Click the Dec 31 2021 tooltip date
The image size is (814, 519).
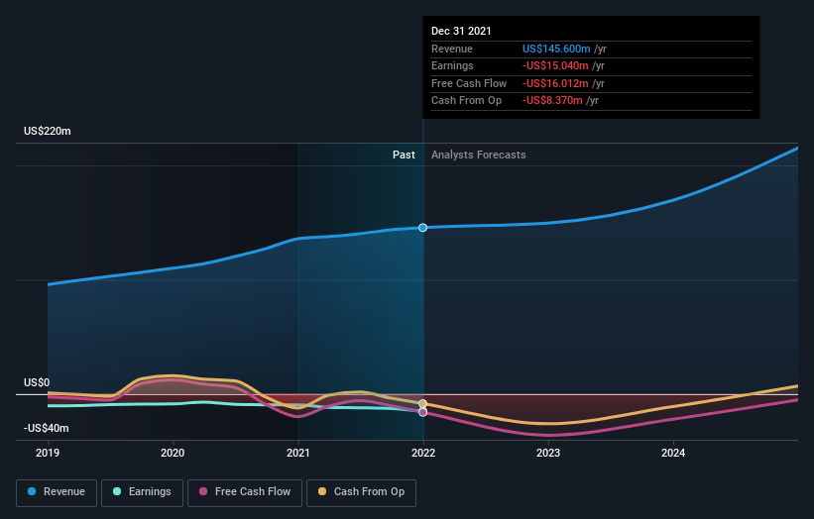coord(461,31)
